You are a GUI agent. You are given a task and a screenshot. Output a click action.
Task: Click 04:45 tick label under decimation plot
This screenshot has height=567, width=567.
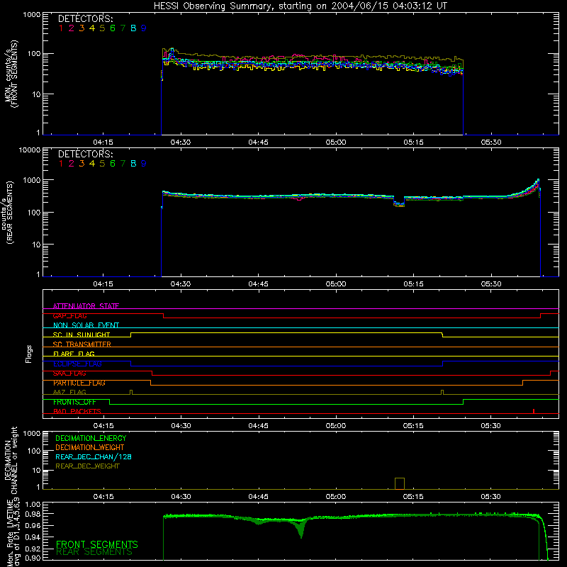(x=258, y=497)
